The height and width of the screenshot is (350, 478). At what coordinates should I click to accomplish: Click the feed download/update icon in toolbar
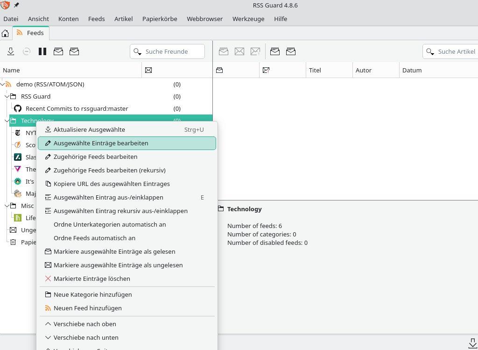(11, 51)
